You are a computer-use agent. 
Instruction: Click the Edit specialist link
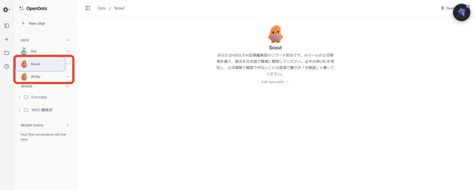click(x=273, y=82)
